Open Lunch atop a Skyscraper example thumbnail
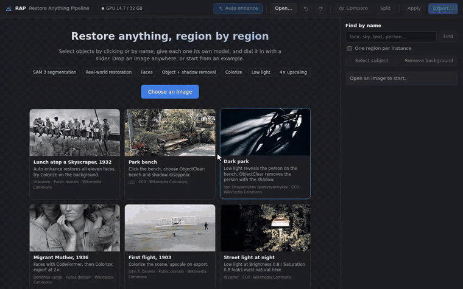The width and height of the screenshot is (463, 289). [75, 133]
